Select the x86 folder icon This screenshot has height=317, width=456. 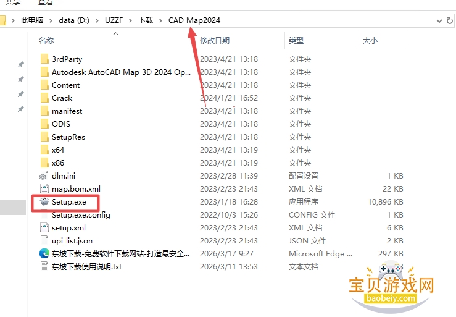(x=44, y=163)
